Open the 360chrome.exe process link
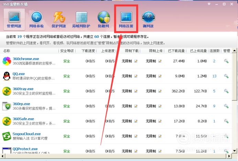This screenshot has height=161, width=238. click(x=26, y=59)
